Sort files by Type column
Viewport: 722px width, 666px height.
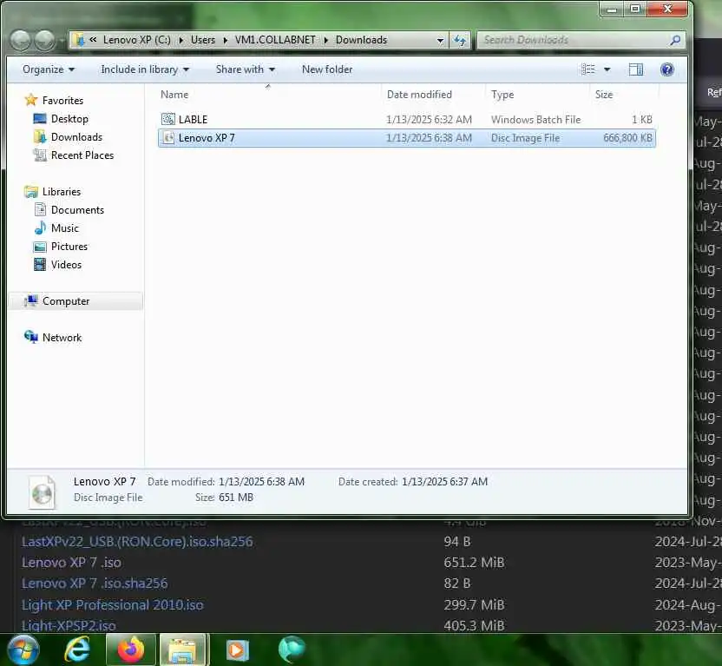(502, 95)
